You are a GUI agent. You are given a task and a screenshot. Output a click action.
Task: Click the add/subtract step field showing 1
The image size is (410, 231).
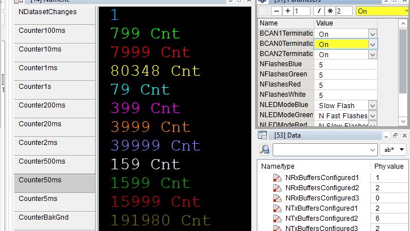(302, 11)
